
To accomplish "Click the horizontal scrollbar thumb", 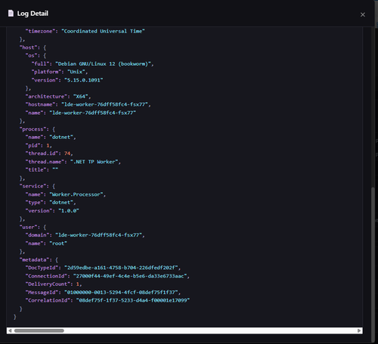I will point(39,330).
